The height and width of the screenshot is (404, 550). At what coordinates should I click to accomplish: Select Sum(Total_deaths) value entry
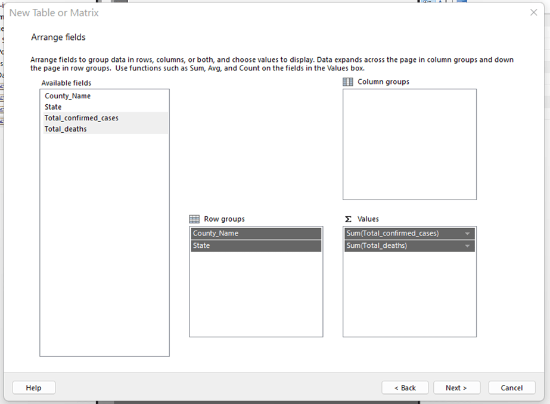[409, 245]
